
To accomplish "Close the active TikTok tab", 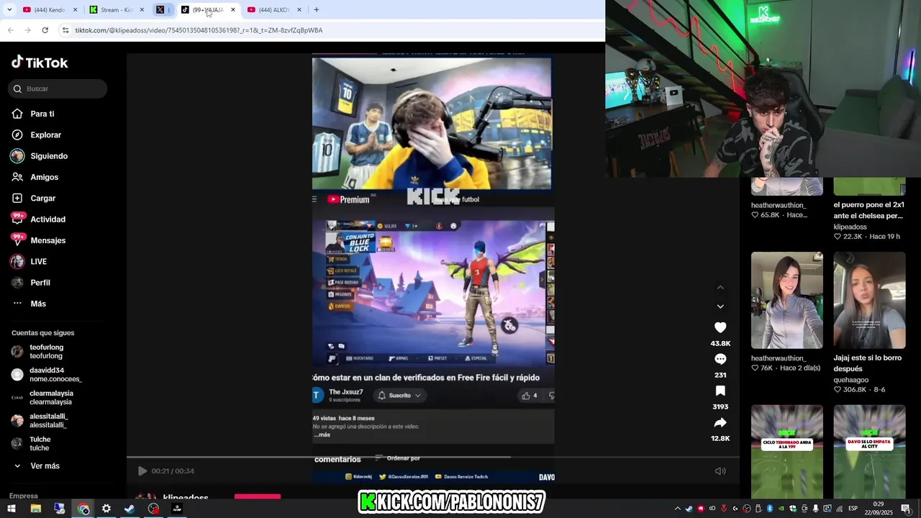I will pos(232,10).
